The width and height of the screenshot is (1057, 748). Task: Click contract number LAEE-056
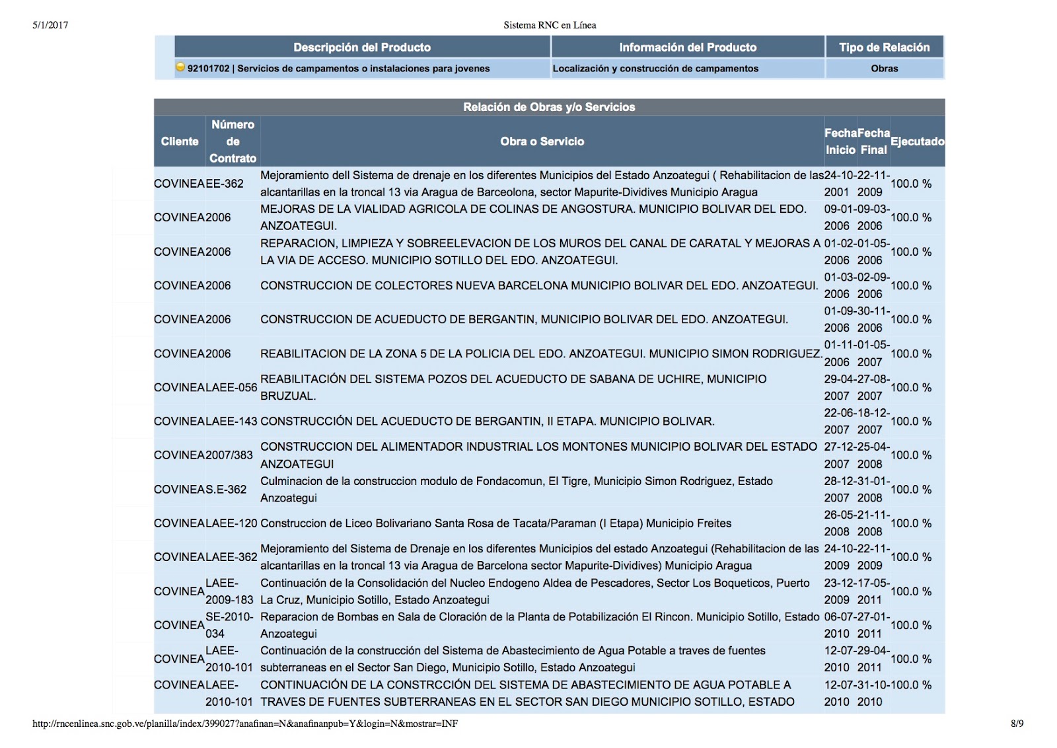231,387
